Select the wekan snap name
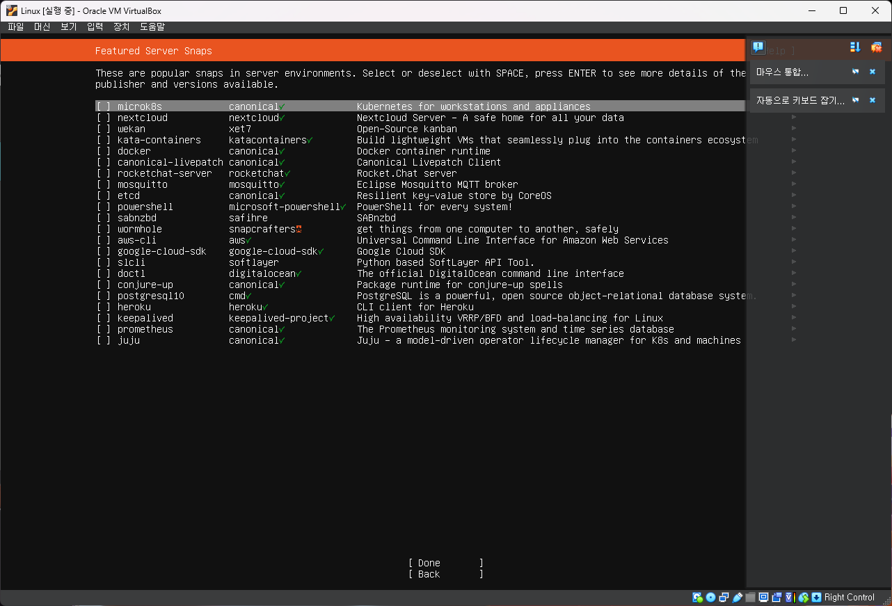The width and height of the screenshot is (892, 606). pos(132,129)
